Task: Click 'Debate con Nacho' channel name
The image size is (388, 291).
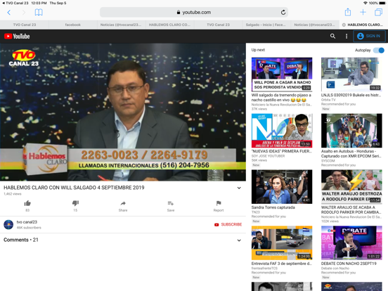Action: coord(335,269)
